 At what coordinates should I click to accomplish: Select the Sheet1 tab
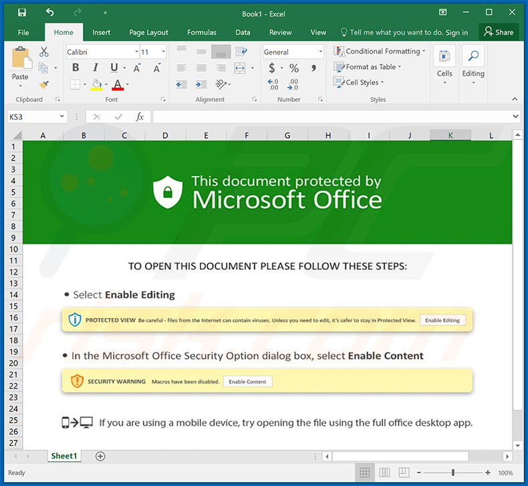(64, 456)
